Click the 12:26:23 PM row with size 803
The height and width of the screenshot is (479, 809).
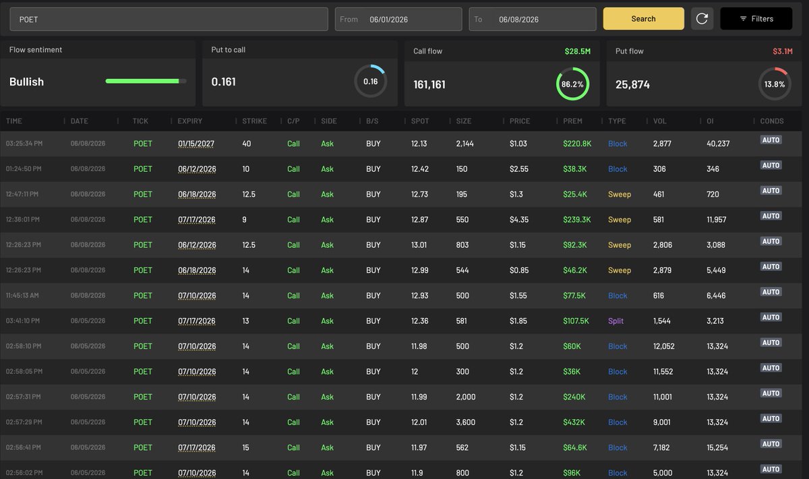coord(400,245)
